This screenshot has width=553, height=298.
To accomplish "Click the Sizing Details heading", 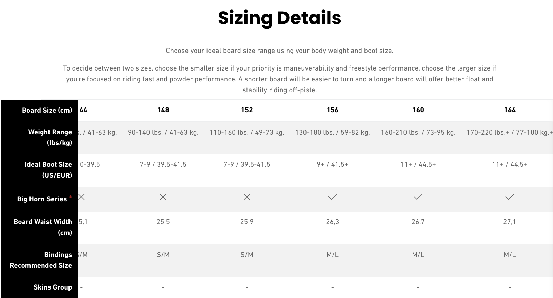I will coord(279,18).
